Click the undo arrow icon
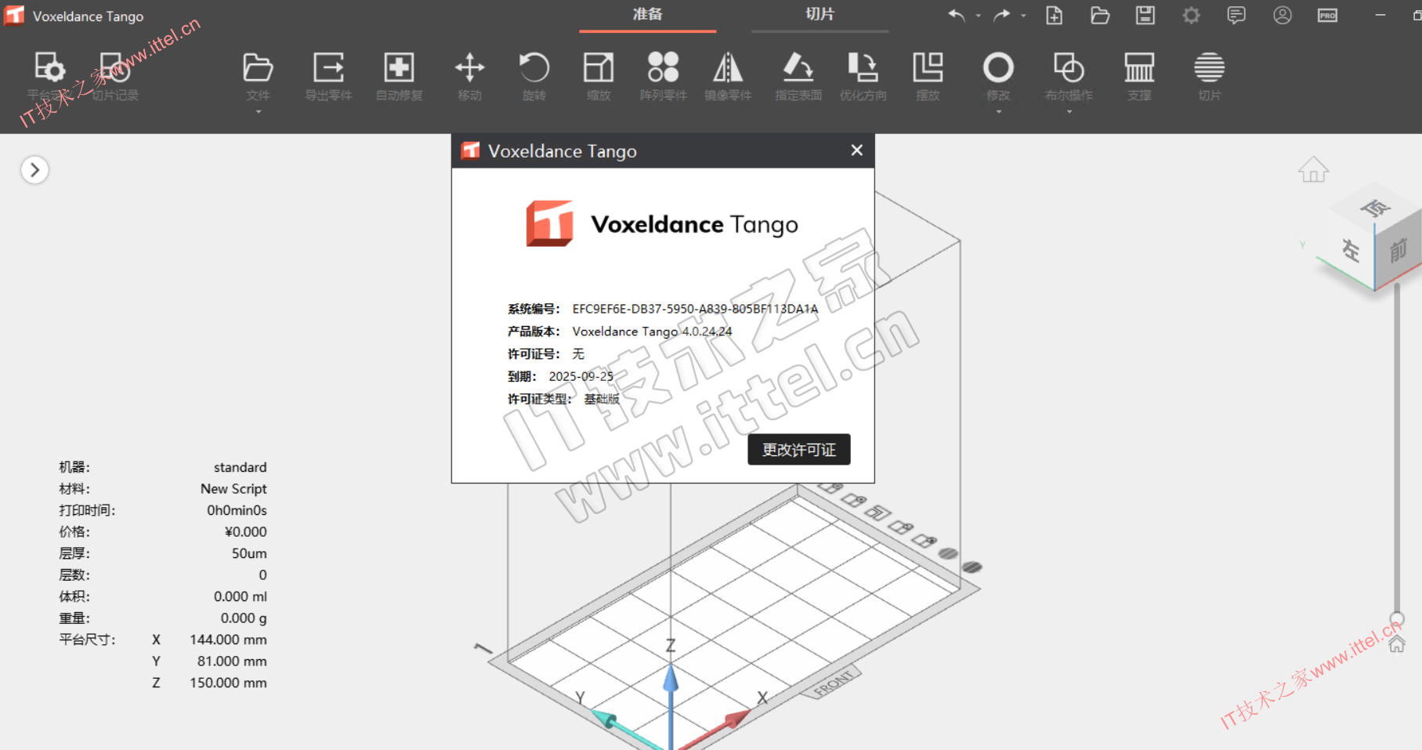The image size is (1422, 750). (x=957, y=15)
